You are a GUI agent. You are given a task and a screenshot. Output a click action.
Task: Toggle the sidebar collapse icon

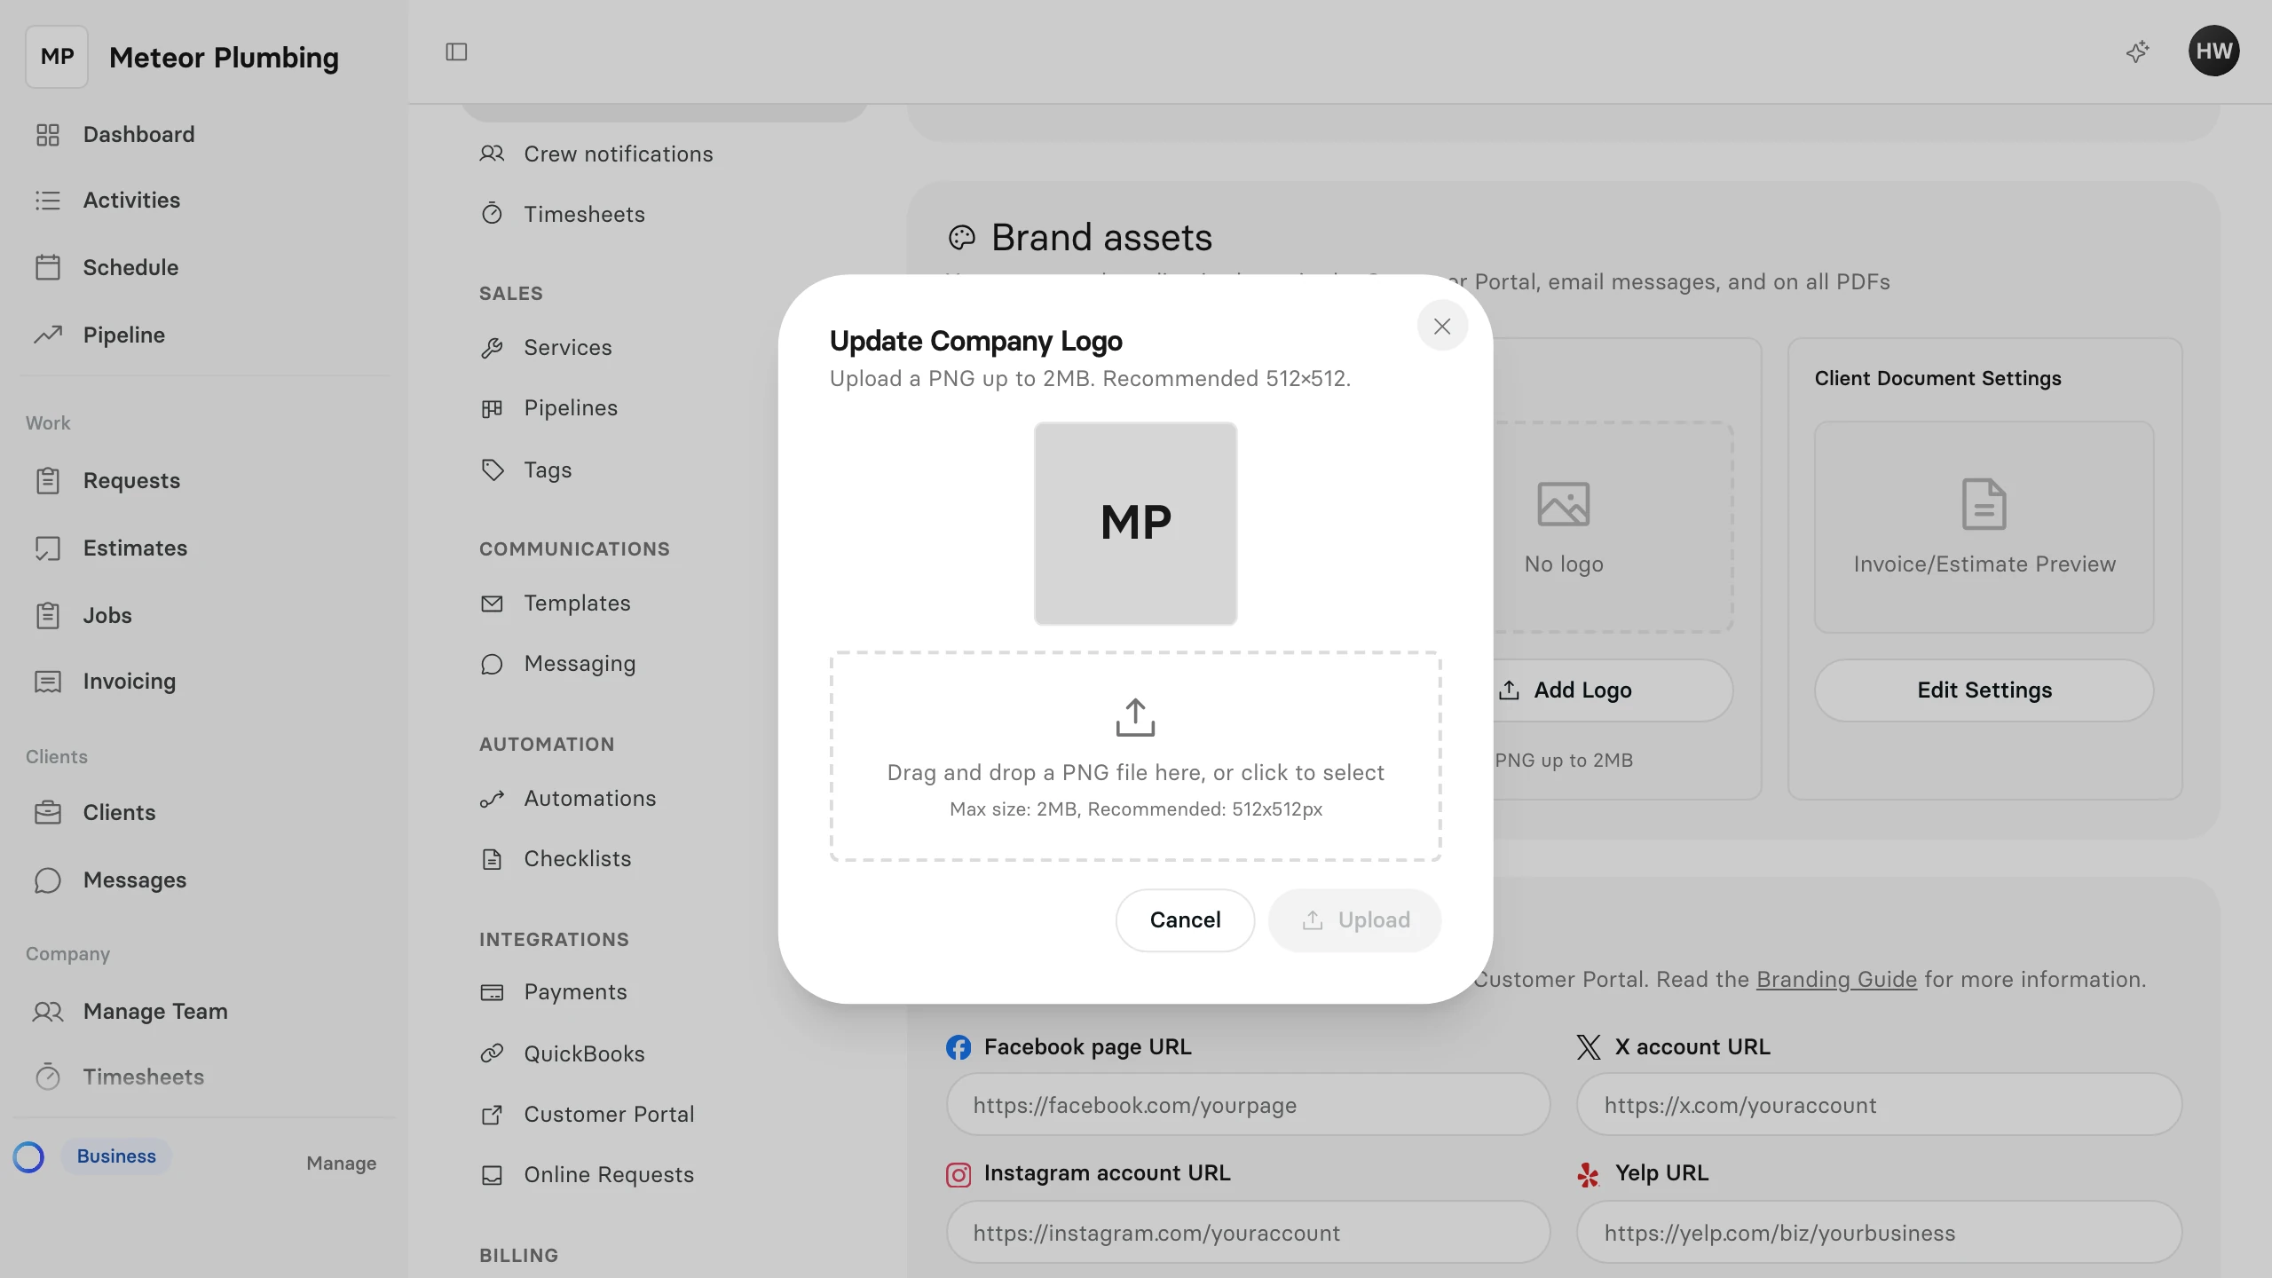[x=456, y=52]
